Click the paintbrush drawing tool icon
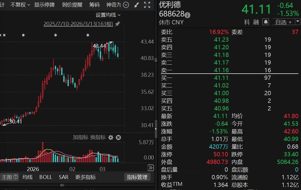Screen dimensions: 301x190 point(136,5)
